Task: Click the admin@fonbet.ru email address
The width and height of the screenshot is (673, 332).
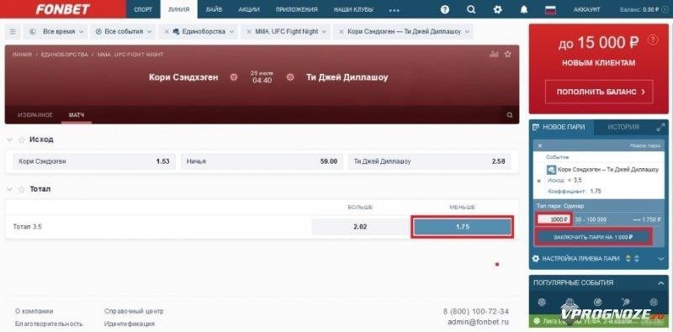Action: point(478,321)
